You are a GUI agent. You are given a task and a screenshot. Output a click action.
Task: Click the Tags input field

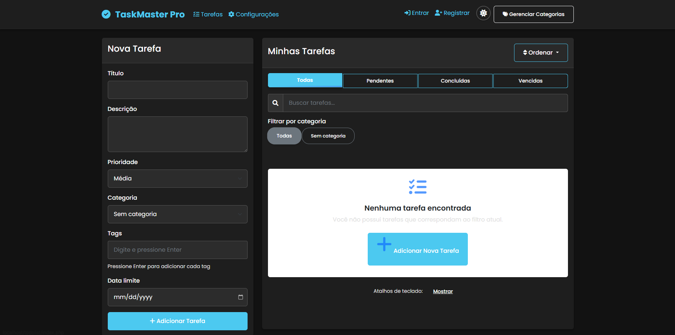(x=177, y=250)
